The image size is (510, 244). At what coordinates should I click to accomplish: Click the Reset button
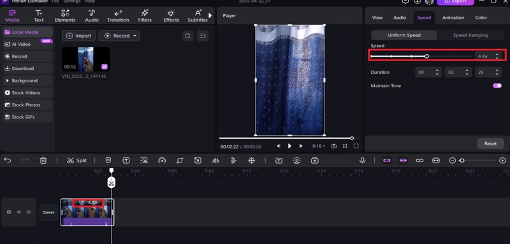pyautogui.click(x=490, y=143)
